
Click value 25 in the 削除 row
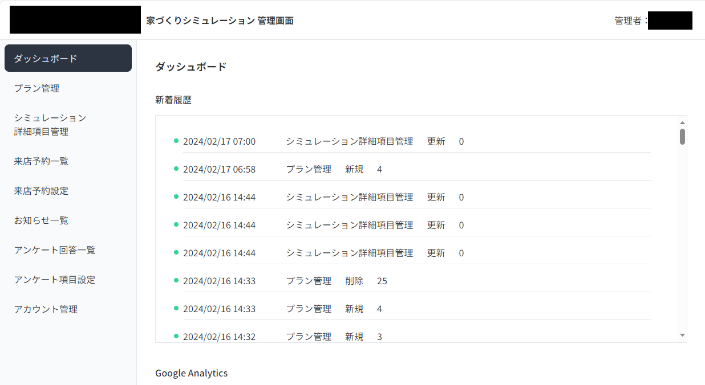(x=382, y=281)
